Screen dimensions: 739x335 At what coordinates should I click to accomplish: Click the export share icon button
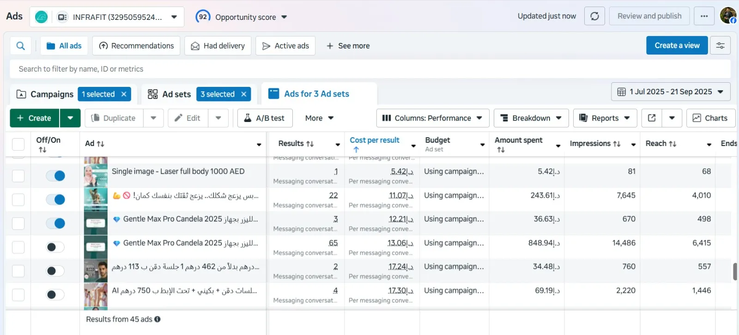pyautogui.click(x=652, y=118)
